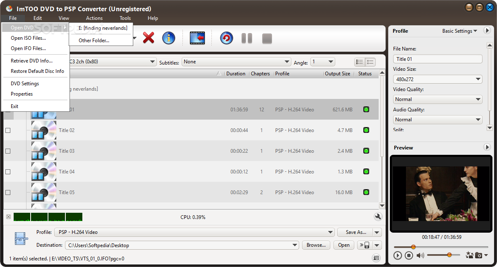The width and height of the screenshot is (497, 267).
Task: Open the log icon in status bar
Action: (376, 258)
